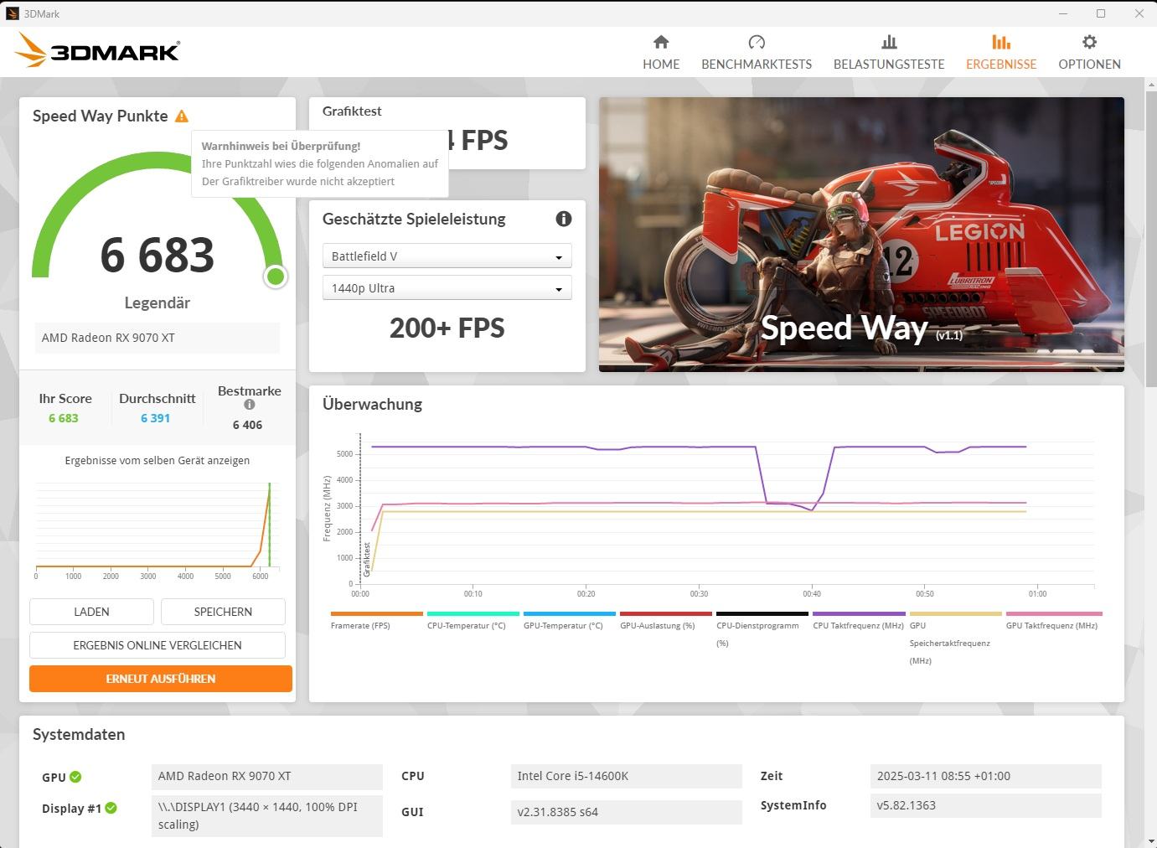Click the orange warning triangle icon
Image resolution: width=1157 pixels, height=848 pixels.
point(182,116)
